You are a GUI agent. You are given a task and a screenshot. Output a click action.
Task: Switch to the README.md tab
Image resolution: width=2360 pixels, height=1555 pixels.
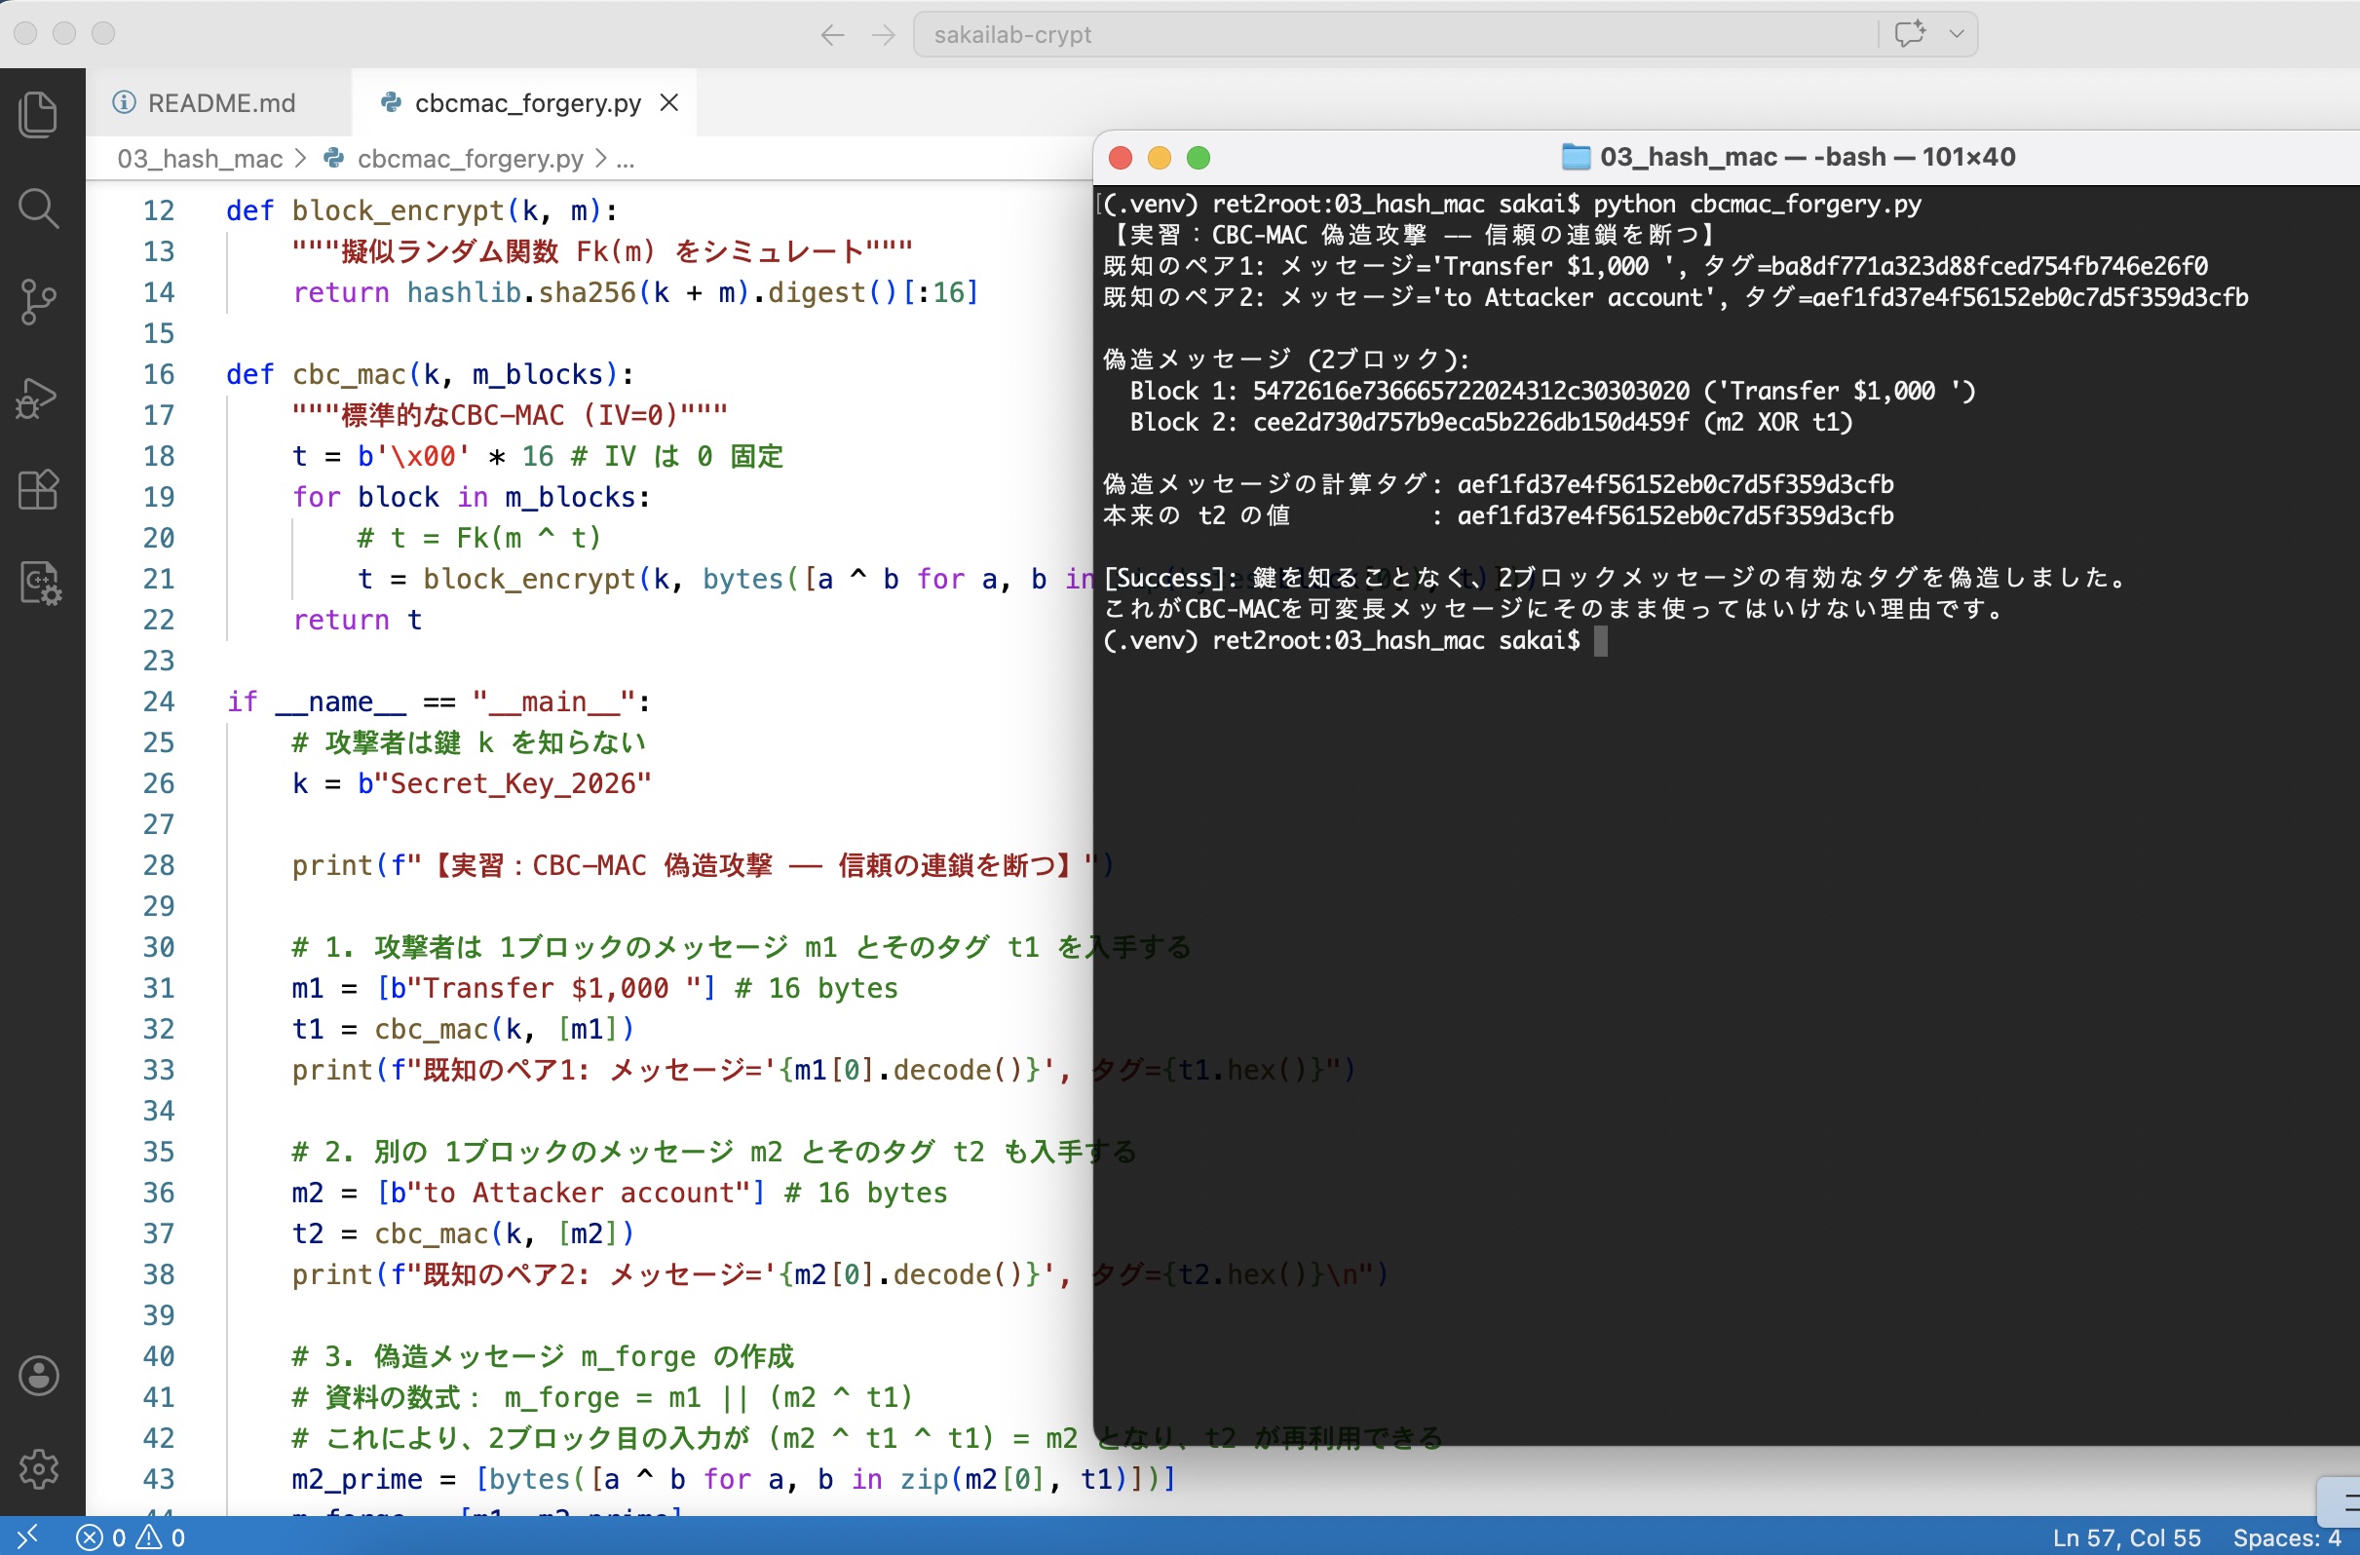[220, 103]
